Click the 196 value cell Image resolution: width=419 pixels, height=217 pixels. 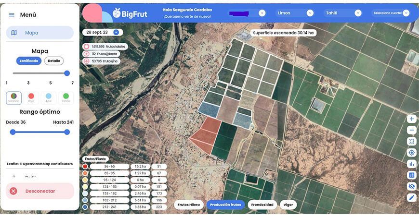pos(159,200)
